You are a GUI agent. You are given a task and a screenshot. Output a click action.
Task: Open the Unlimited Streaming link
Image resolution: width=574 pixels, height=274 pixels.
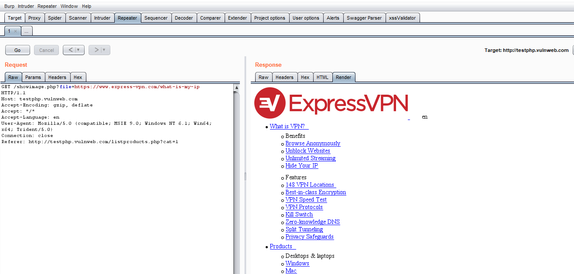point(311,158)
